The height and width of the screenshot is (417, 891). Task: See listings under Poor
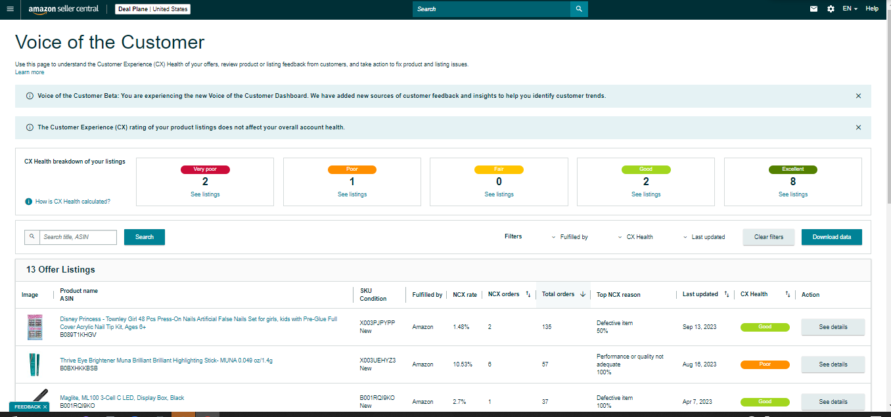point(352,194)
